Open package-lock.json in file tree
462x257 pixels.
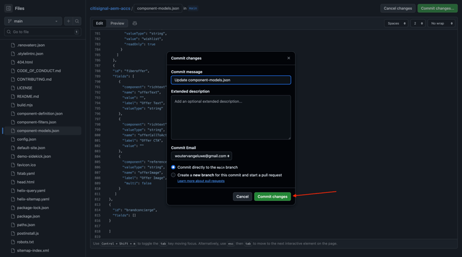(33, 208)
